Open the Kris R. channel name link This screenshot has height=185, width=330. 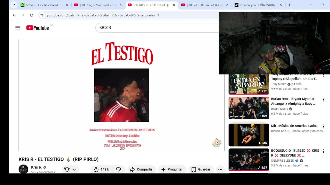pyautogui.click(x=36, y=167)
